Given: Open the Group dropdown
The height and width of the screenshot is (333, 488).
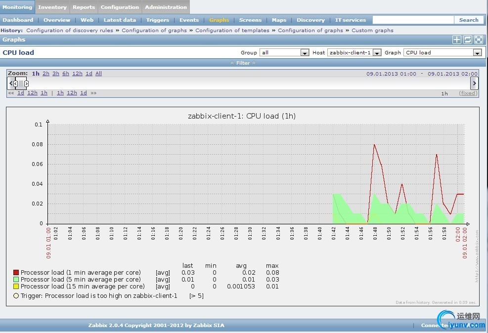Looking at the screenshot, I should [284, 52].
